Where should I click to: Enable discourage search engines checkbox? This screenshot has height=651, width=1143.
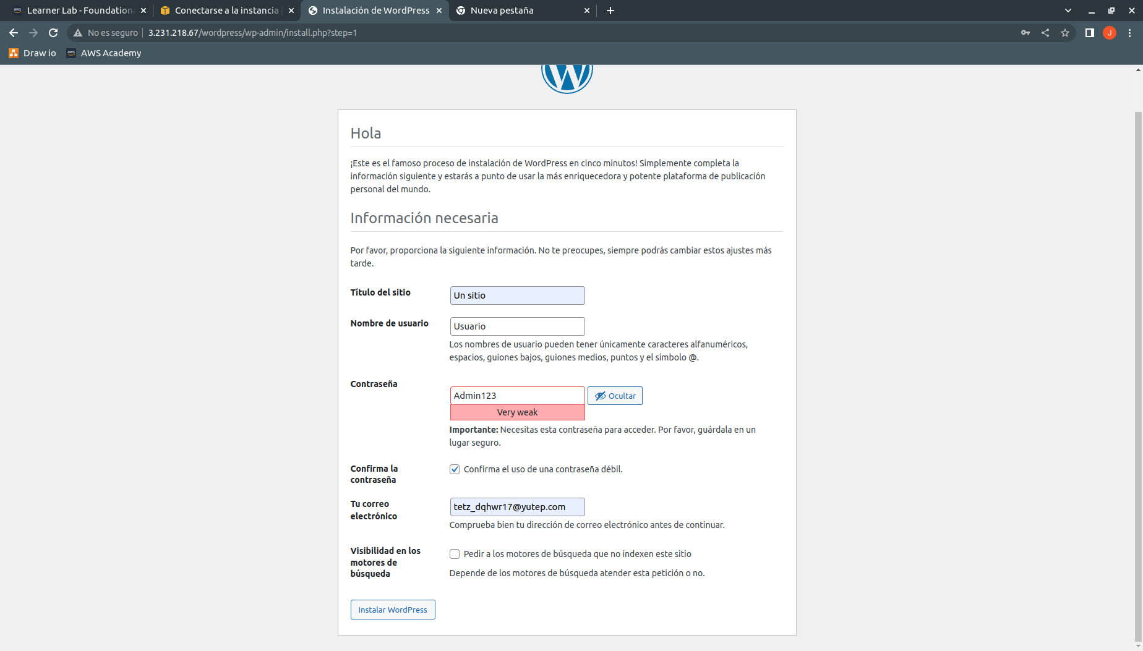pos(455,554)
